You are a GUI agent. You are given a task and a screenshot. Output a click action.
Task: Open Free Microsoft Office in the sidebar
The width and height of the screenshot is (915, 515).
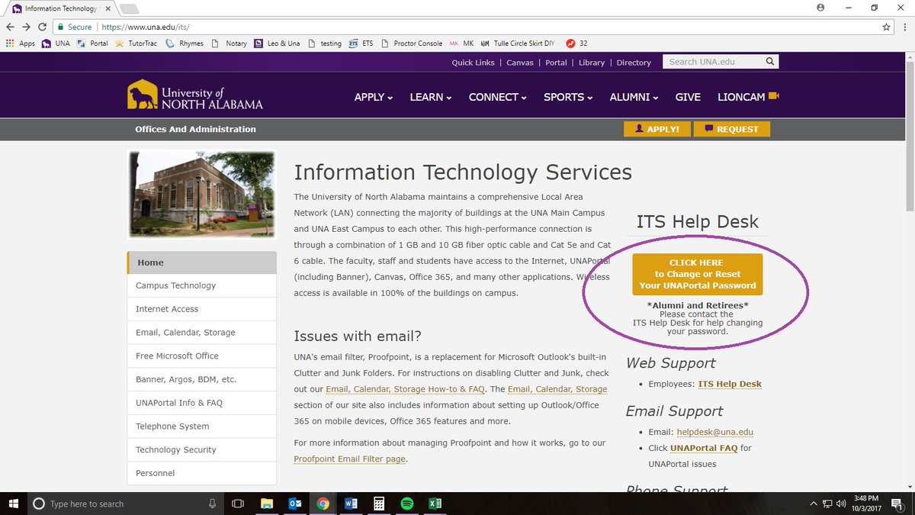(201, 356)
